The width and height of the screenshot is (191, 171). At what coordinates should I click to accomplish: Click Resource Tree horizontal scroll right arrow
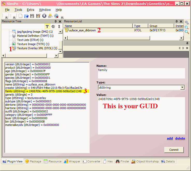click(56, 55)
